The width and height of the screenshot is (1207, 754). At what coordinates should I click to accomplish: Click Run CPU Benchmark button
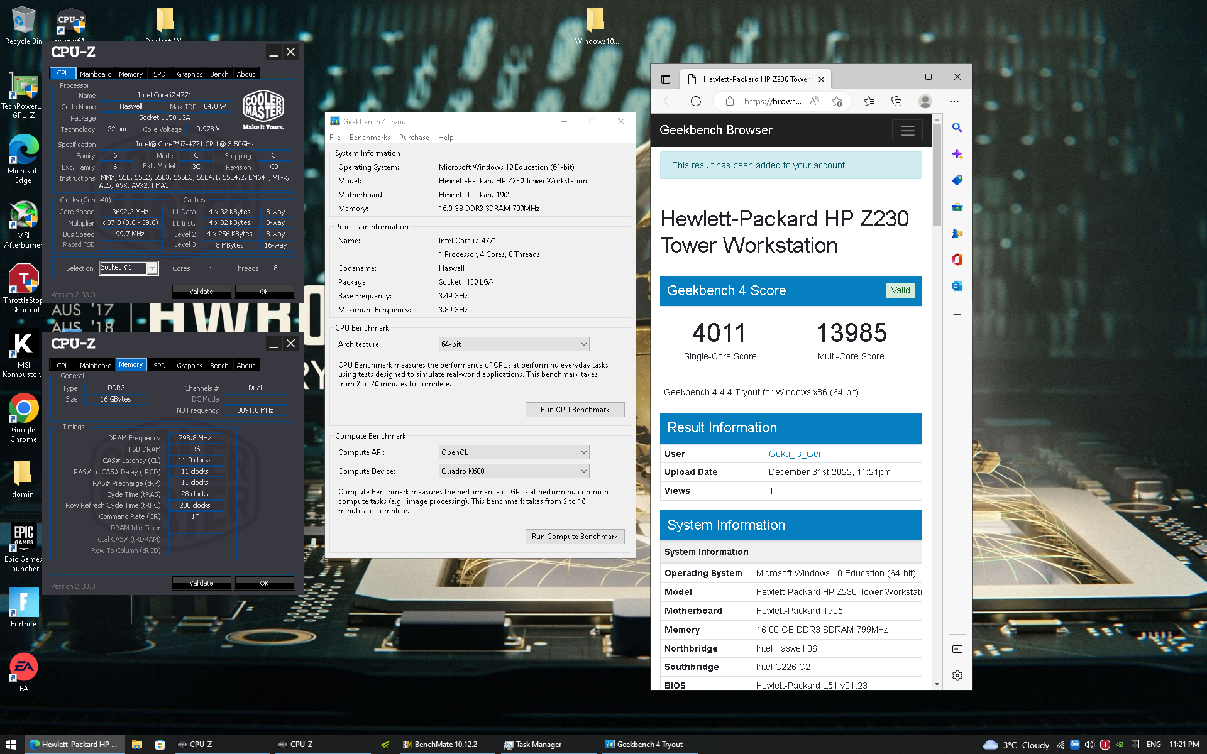coord(575,410)
